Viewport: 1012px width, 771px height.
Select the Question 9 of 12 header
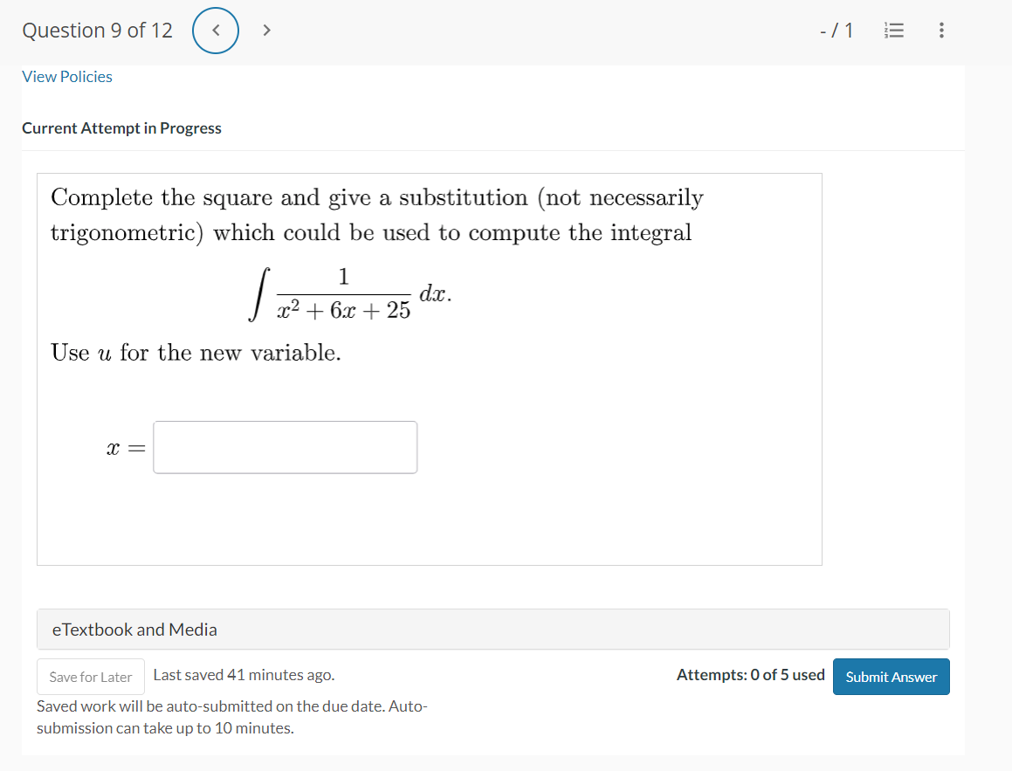(x=97, y=30)
